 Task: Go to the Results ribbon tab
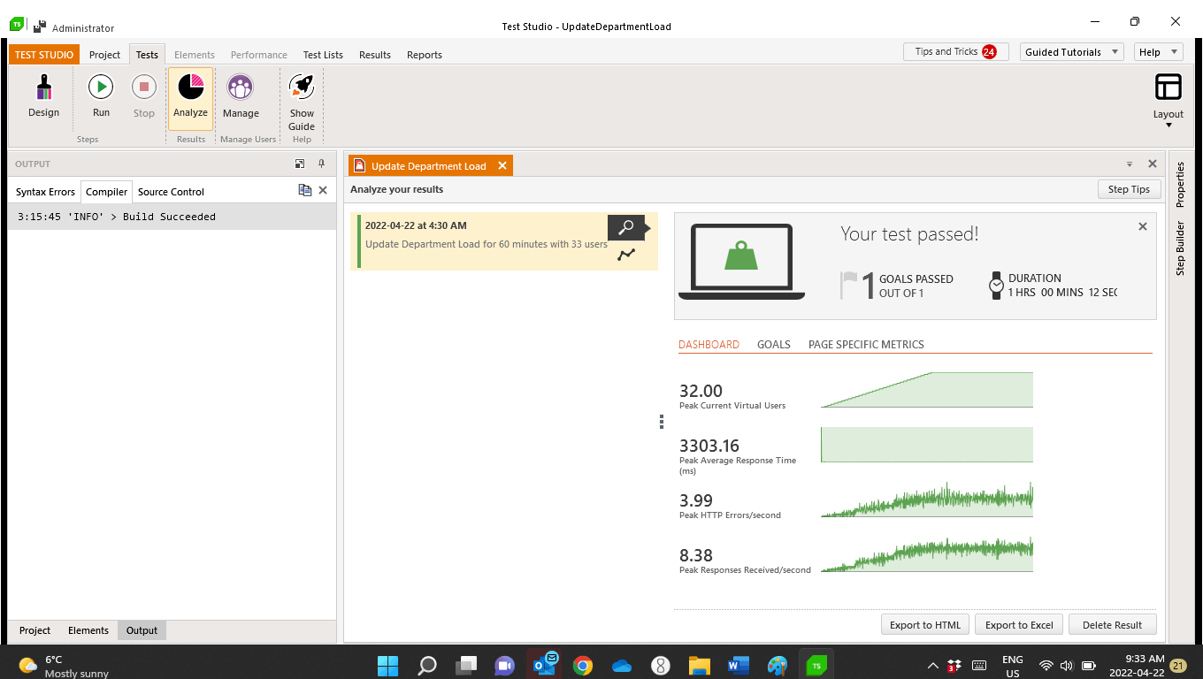tap(375, 55)
